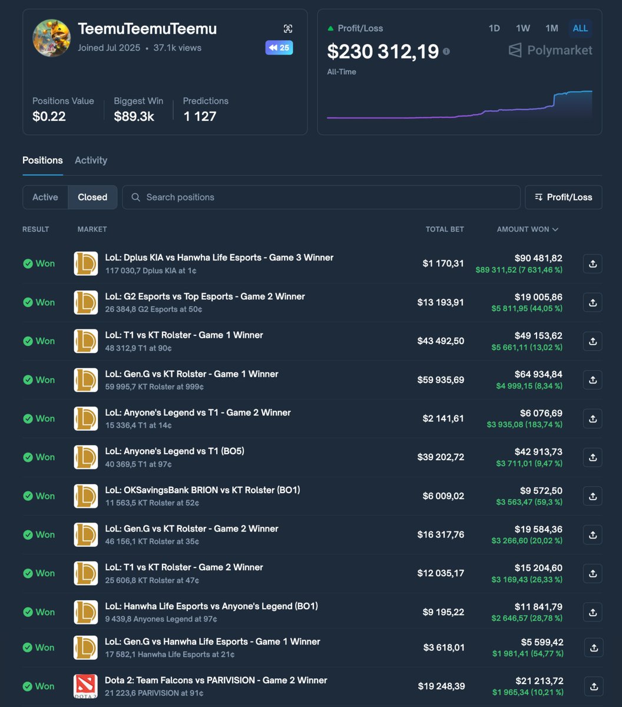
Task: Click LoL logo of OKSavingsBank BRION market
Action: tap(86, 496)
